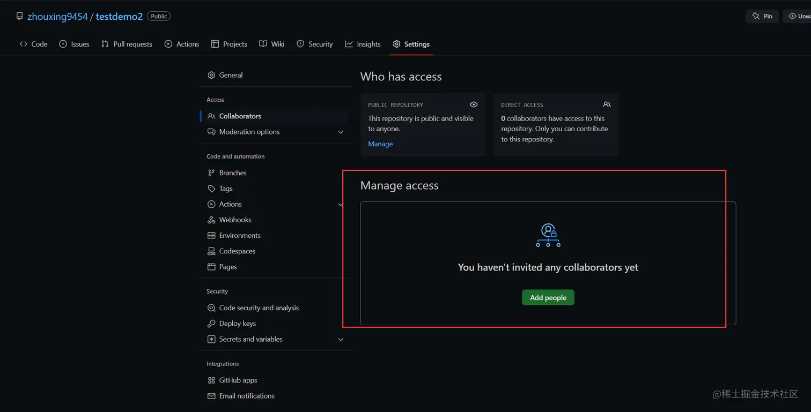Click the play icon beside sidebar Actions

[211, 204]
